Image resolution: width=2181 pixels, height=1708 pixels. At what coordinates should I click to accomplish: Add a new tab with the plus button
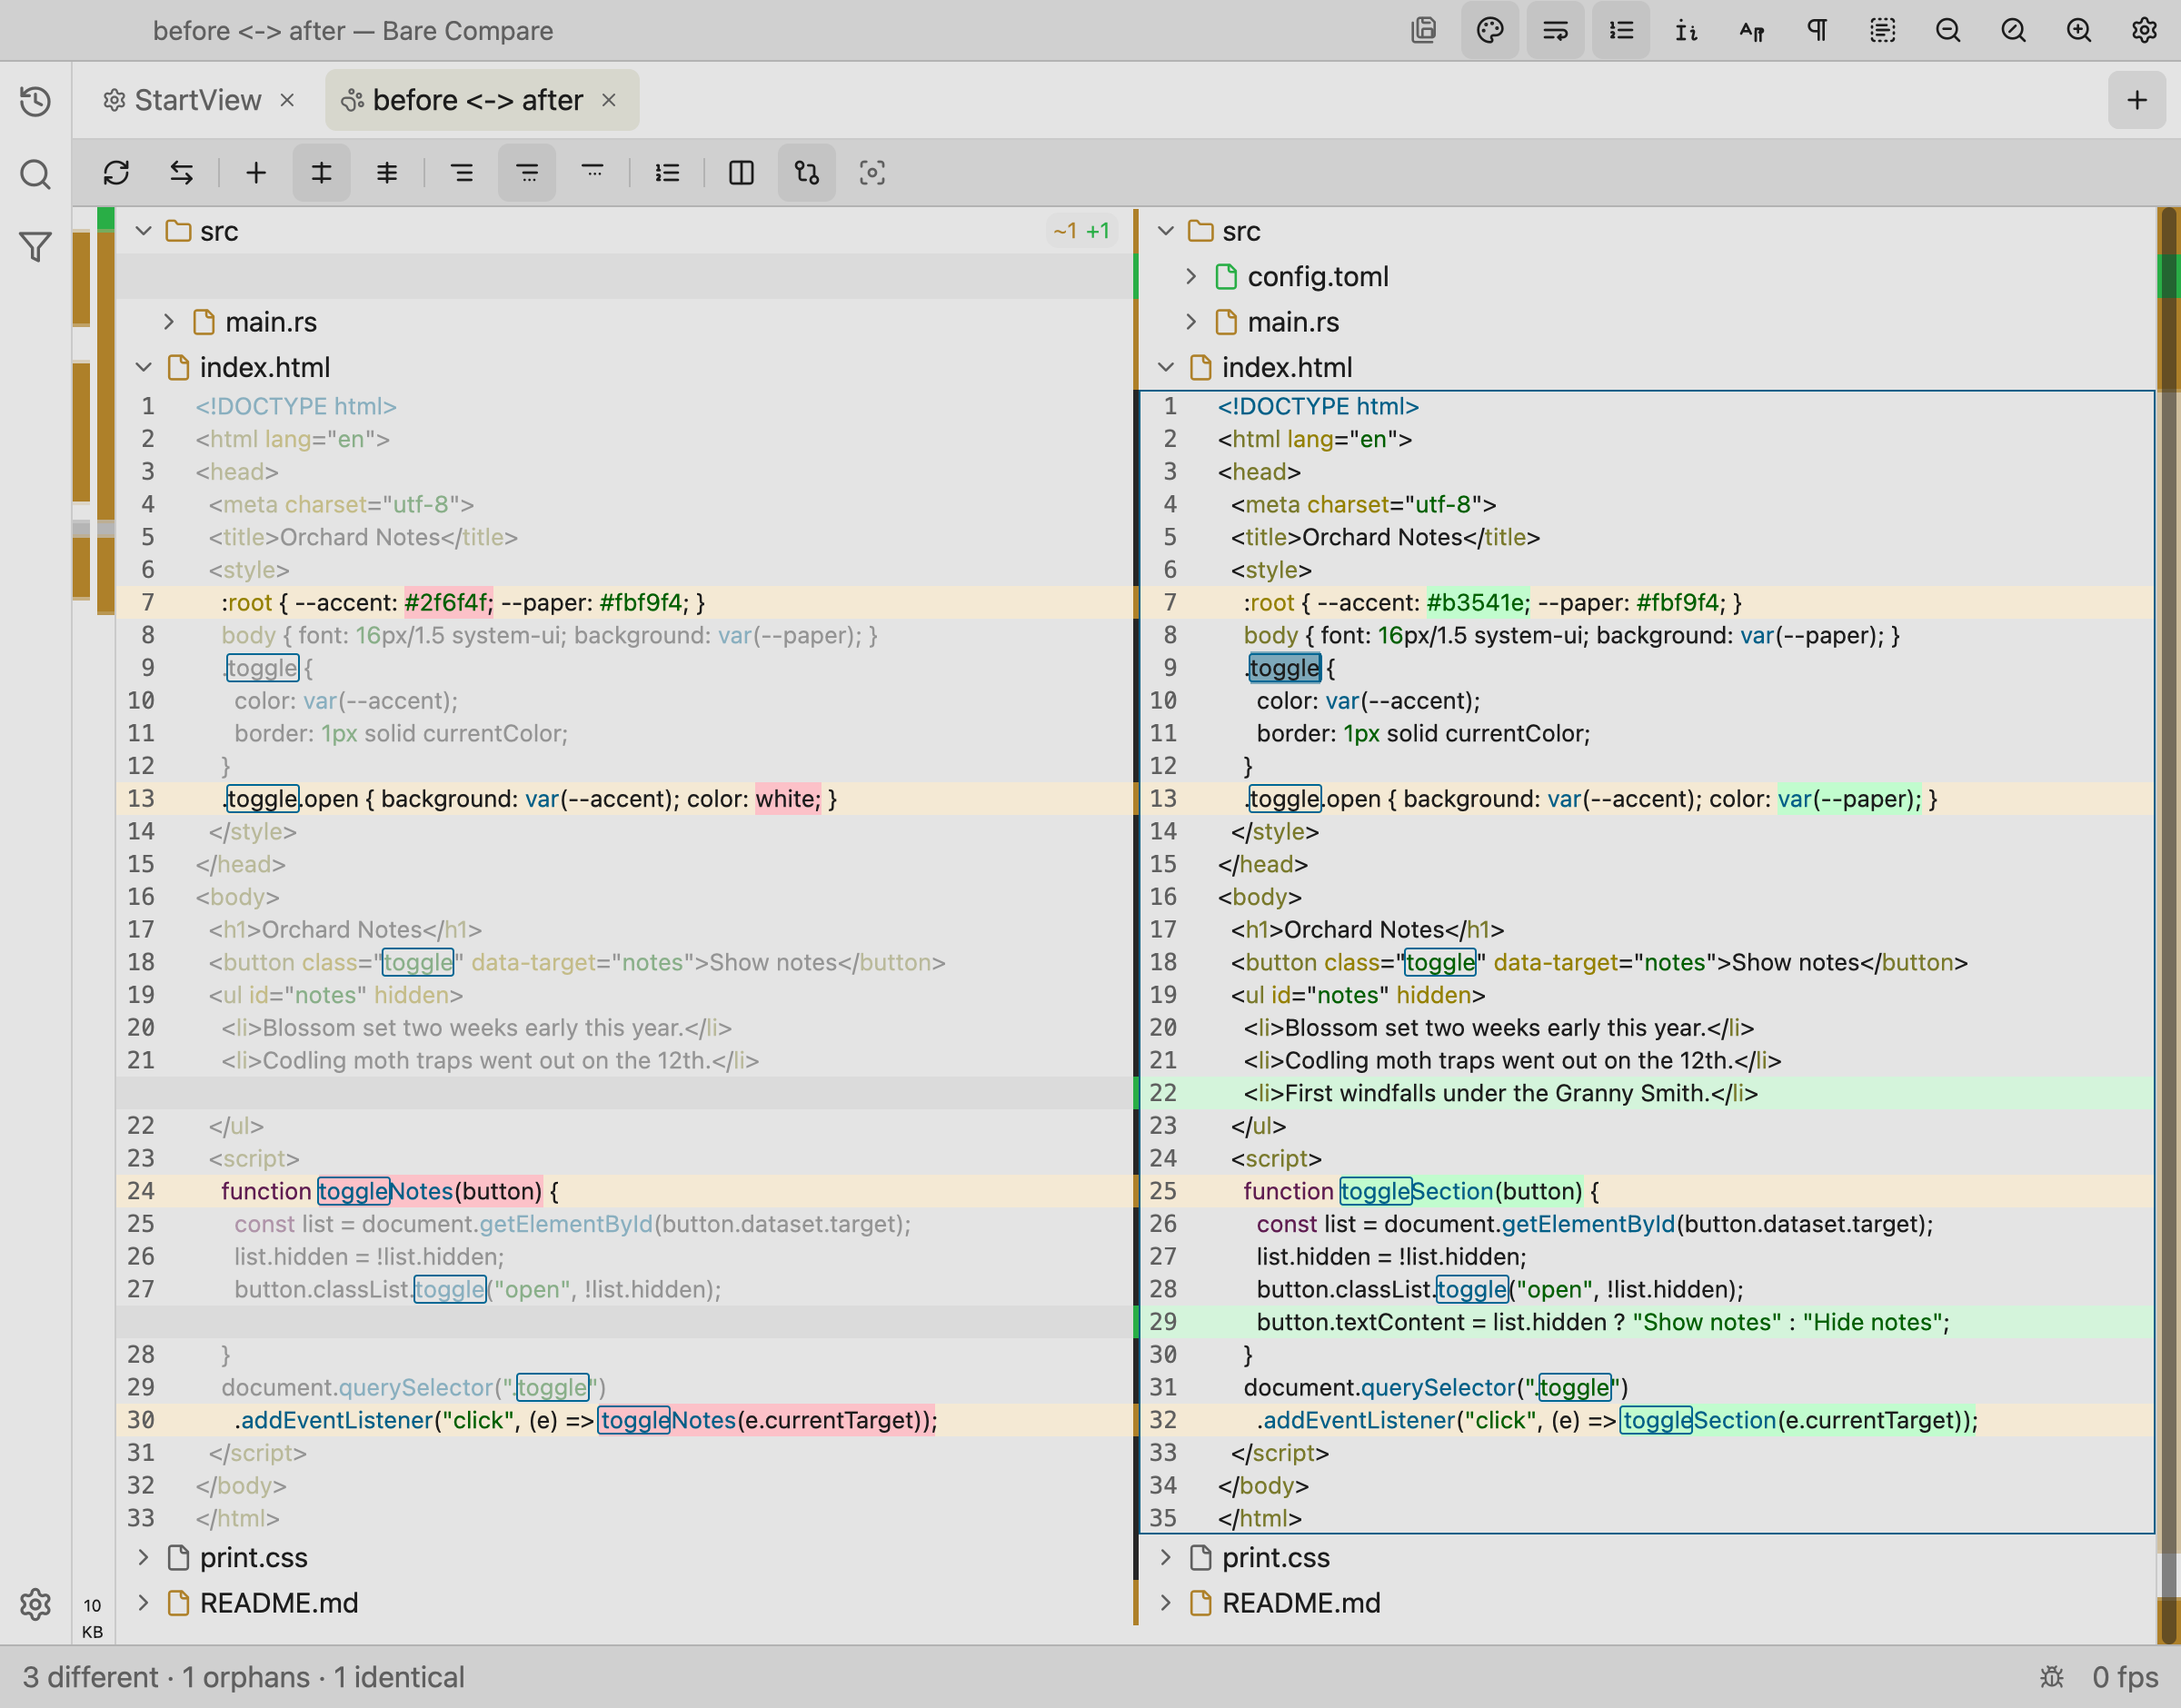pyautogui.click(x=2136, y=100)
